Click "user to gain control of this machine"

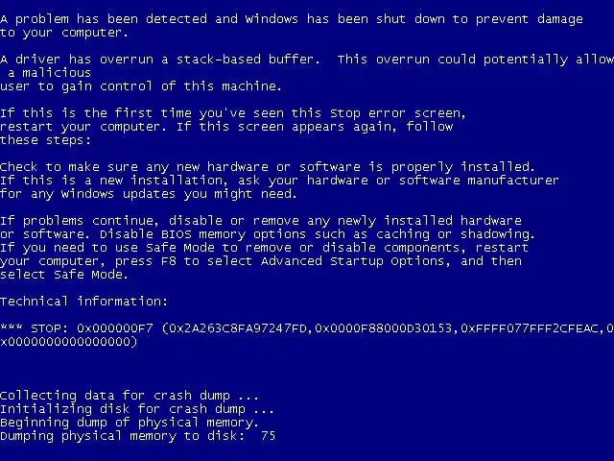coord(141,85)
